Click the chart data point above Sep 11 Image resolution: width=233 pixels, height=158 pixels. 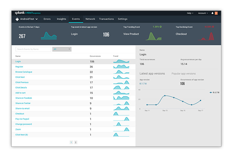(147, 105)
